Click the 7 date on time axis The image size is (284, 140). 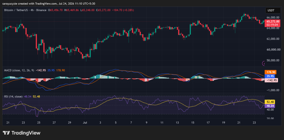[131, 123]
